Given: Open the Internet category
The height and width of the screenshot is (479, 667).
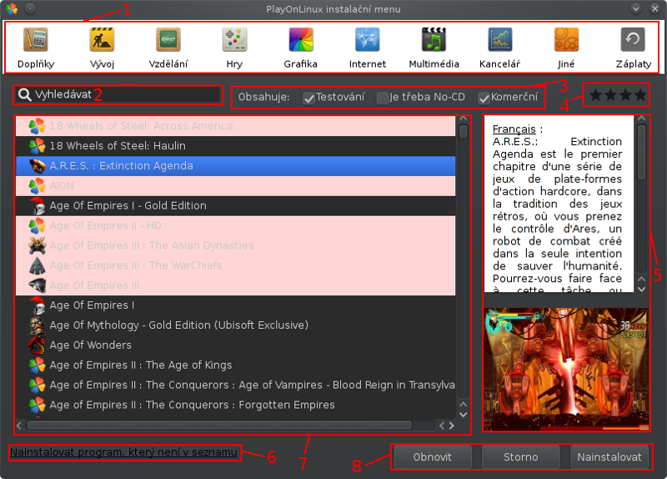Looking at the screenshot, I should (367, 48).
